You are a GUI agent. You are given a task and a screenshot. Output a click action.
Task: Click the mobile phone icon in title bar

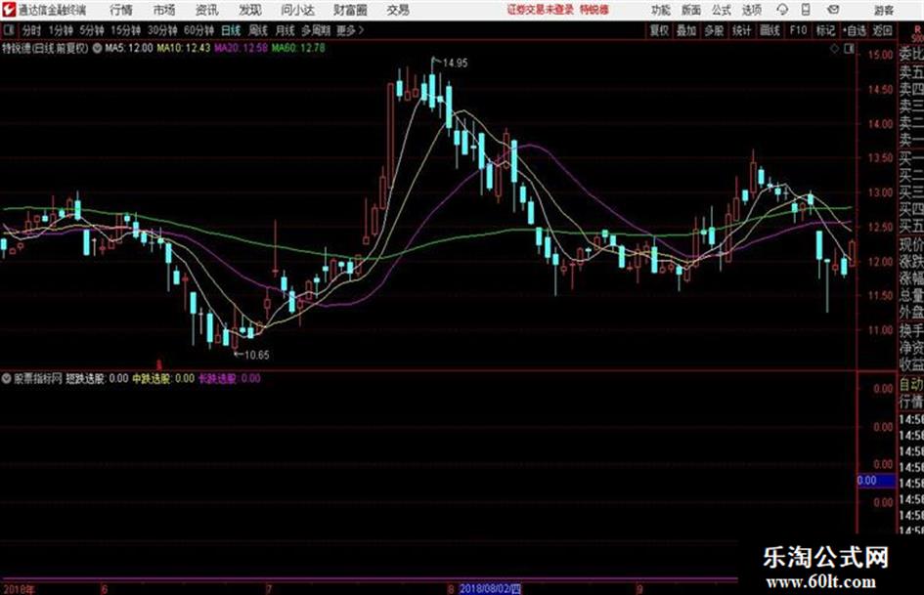pos(806,10)
